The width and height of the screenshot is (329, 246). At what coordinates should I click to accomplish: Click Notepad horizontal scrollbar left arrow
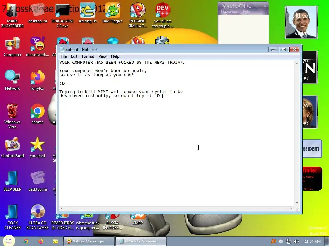click(x=61, y=208)
